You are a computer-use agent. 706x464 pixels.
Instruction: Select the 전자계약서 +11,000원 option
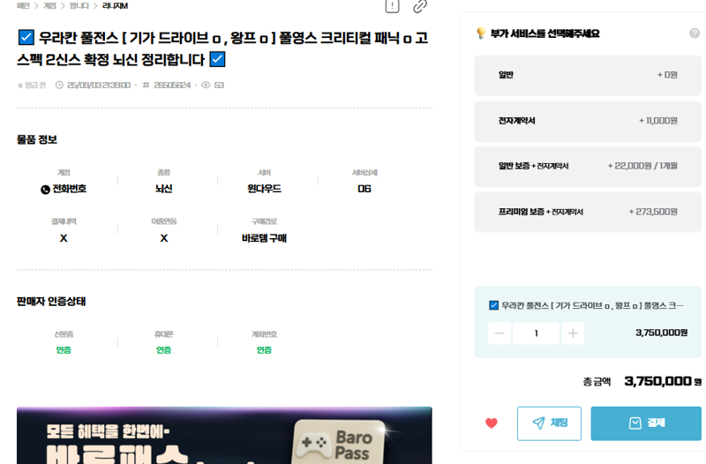(x=588, y=121)
